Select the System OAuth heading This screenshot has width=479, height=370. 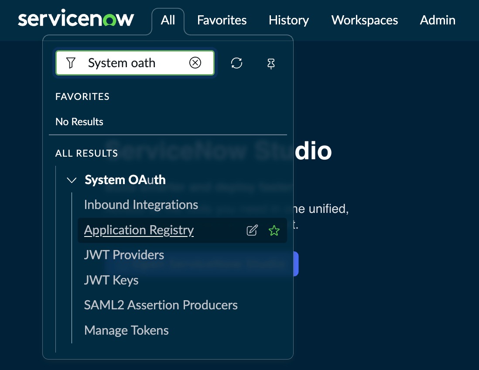click(125, 180)
